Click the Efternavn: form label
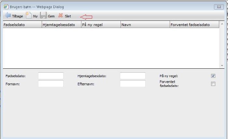The width and height of the screenshot is (228, 139). (x=86, y=84)
